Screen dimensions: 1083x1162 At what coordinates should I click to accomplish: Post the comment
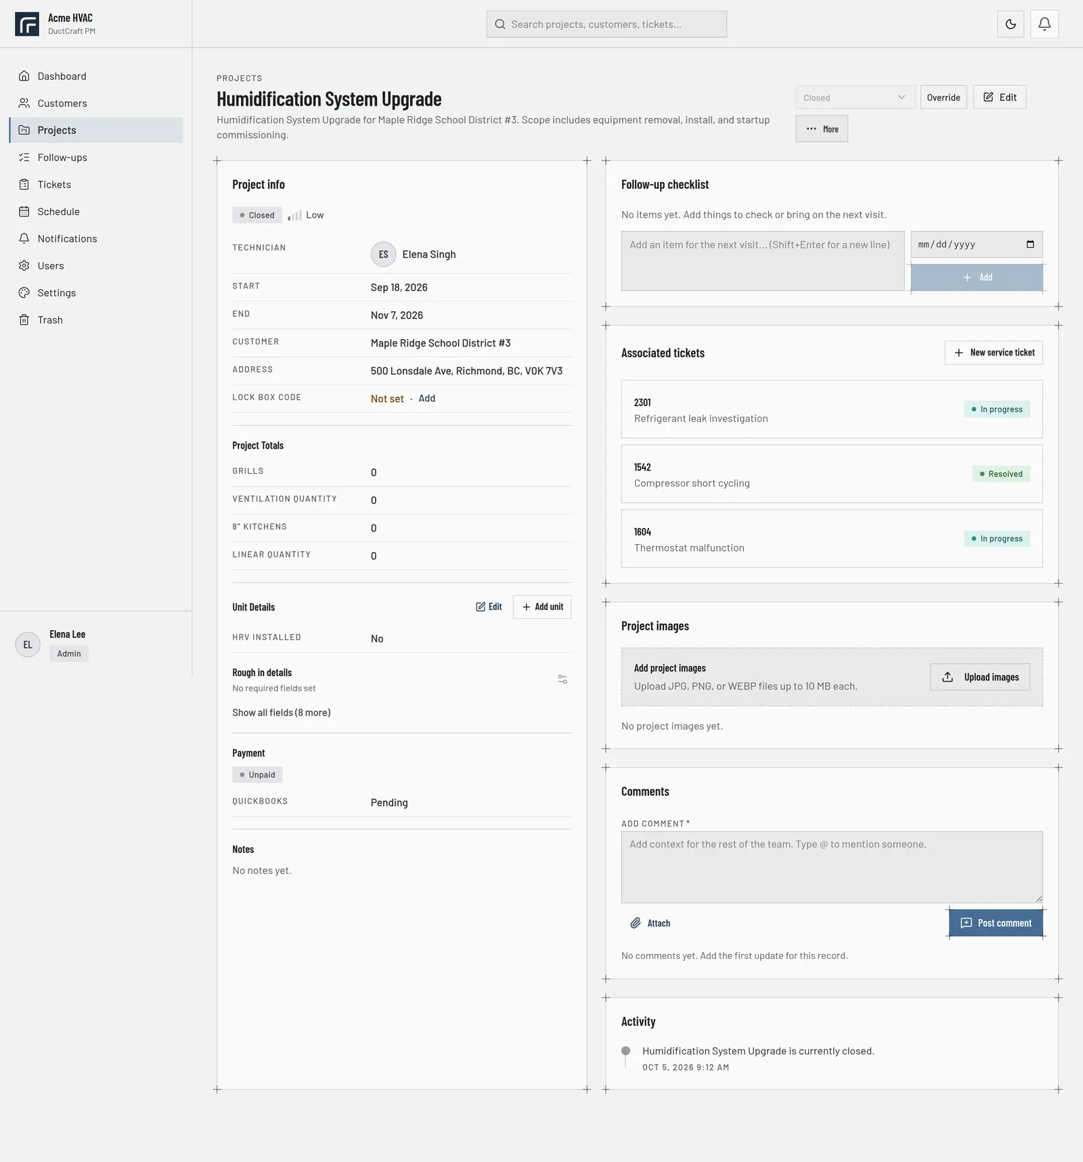996,923
